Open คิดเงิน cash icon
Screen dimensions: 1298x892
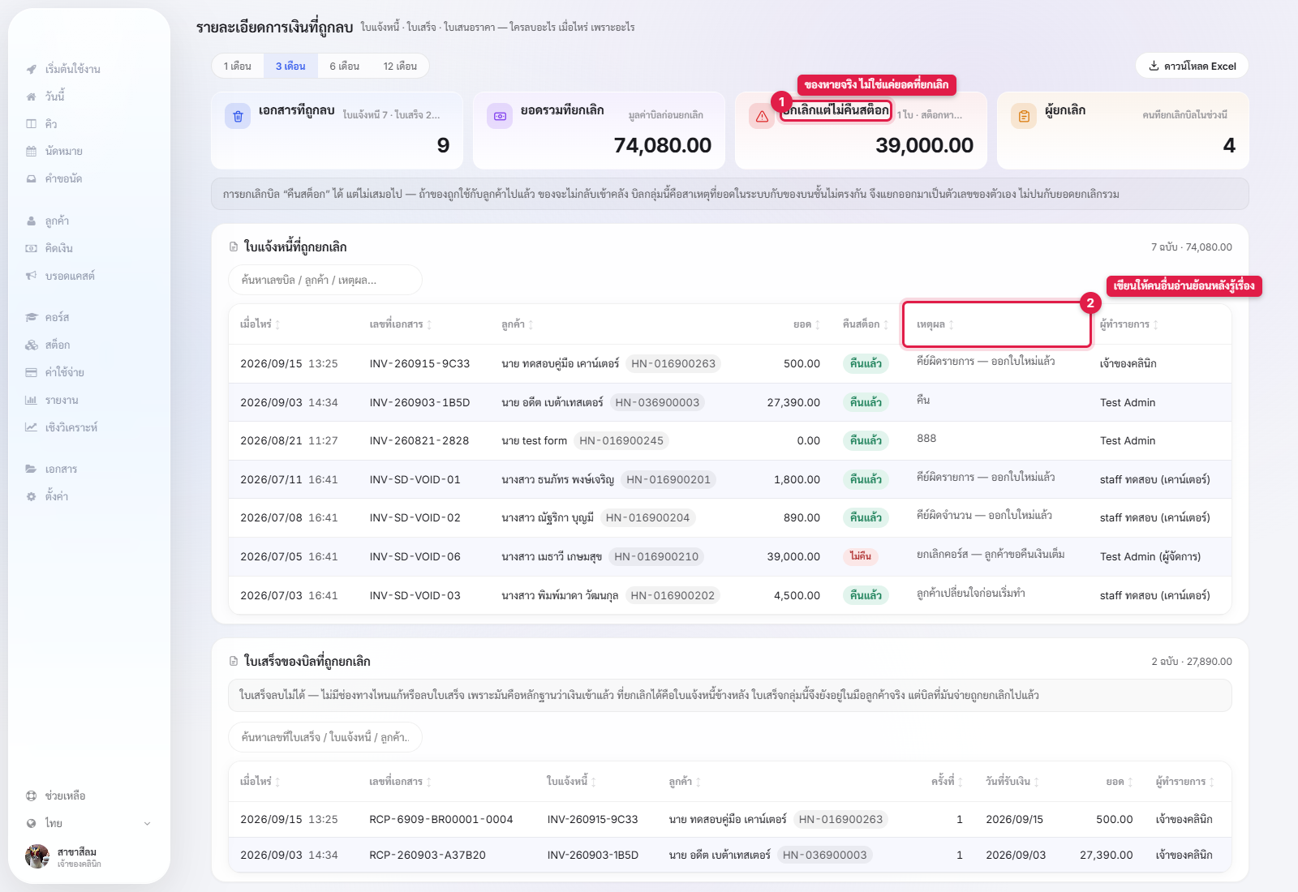click(31, 248)
